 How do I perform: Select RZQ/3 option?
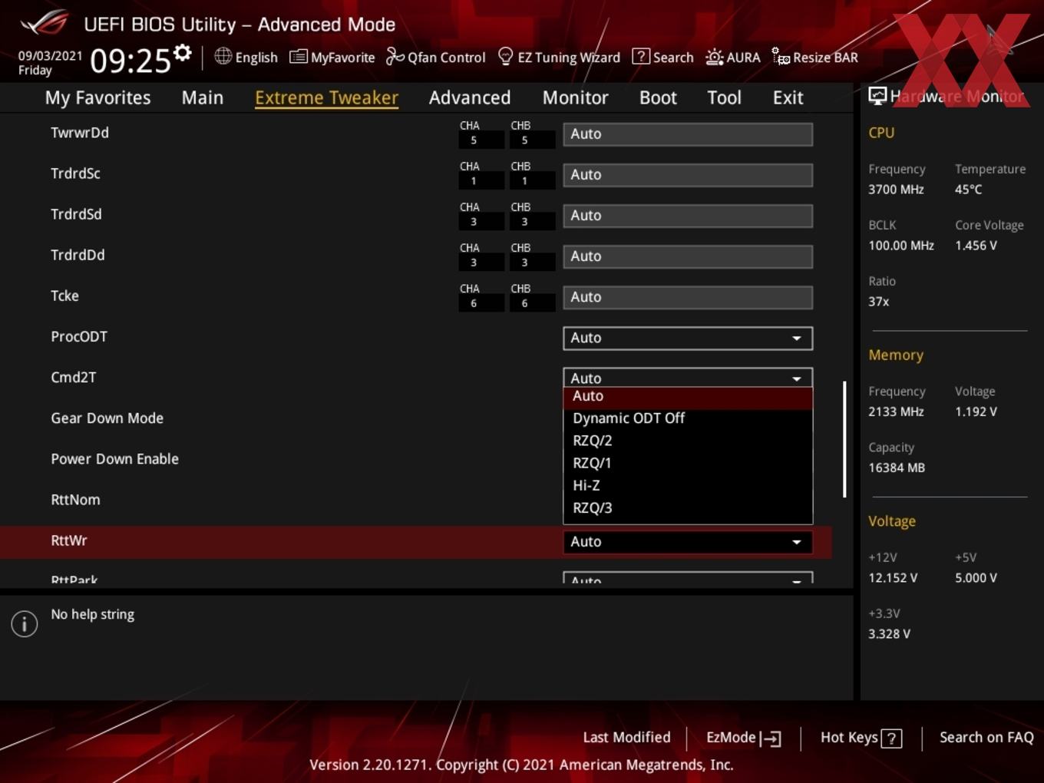point(688,507)
